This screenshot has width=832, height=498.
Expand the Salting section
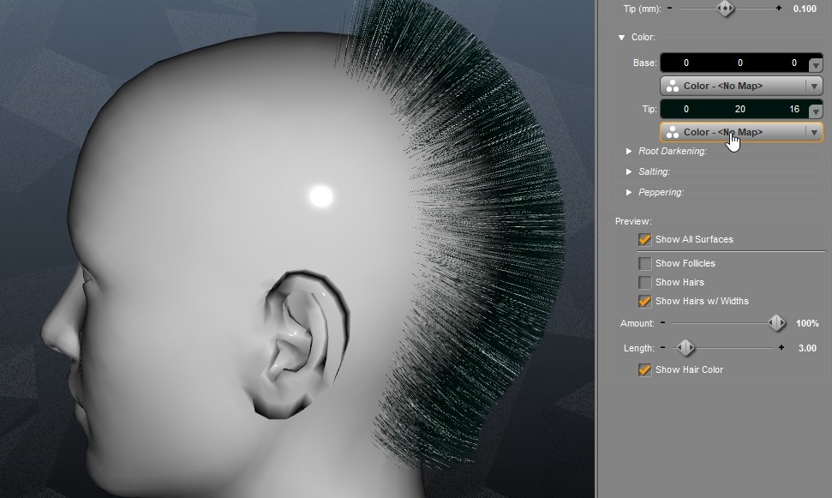tap(629, 172)
